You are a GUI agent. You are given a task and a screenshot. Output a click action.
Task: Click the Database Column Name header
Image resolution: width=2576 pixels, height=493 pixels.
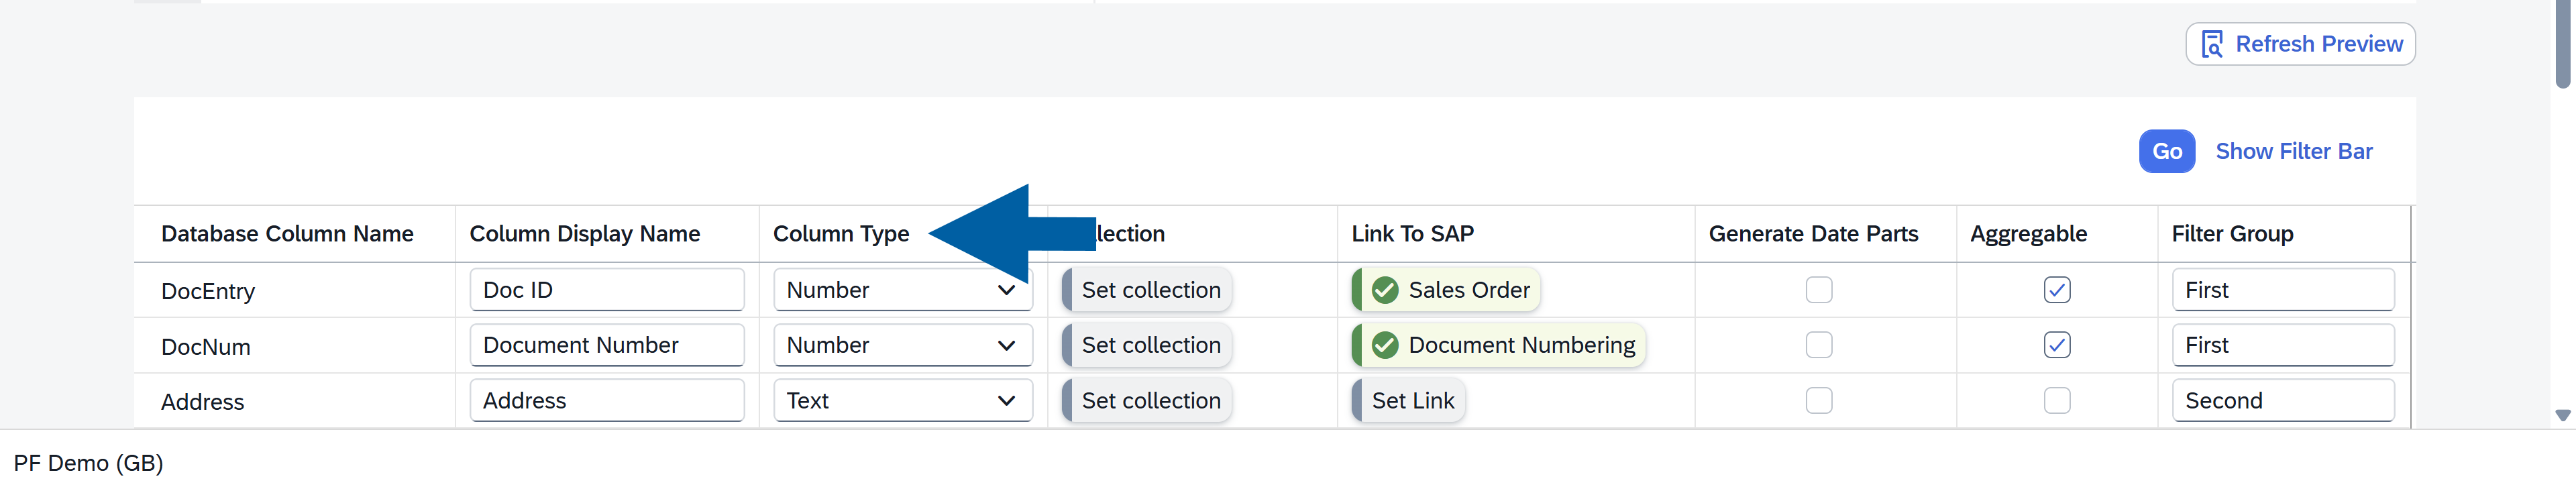point(287,234)
